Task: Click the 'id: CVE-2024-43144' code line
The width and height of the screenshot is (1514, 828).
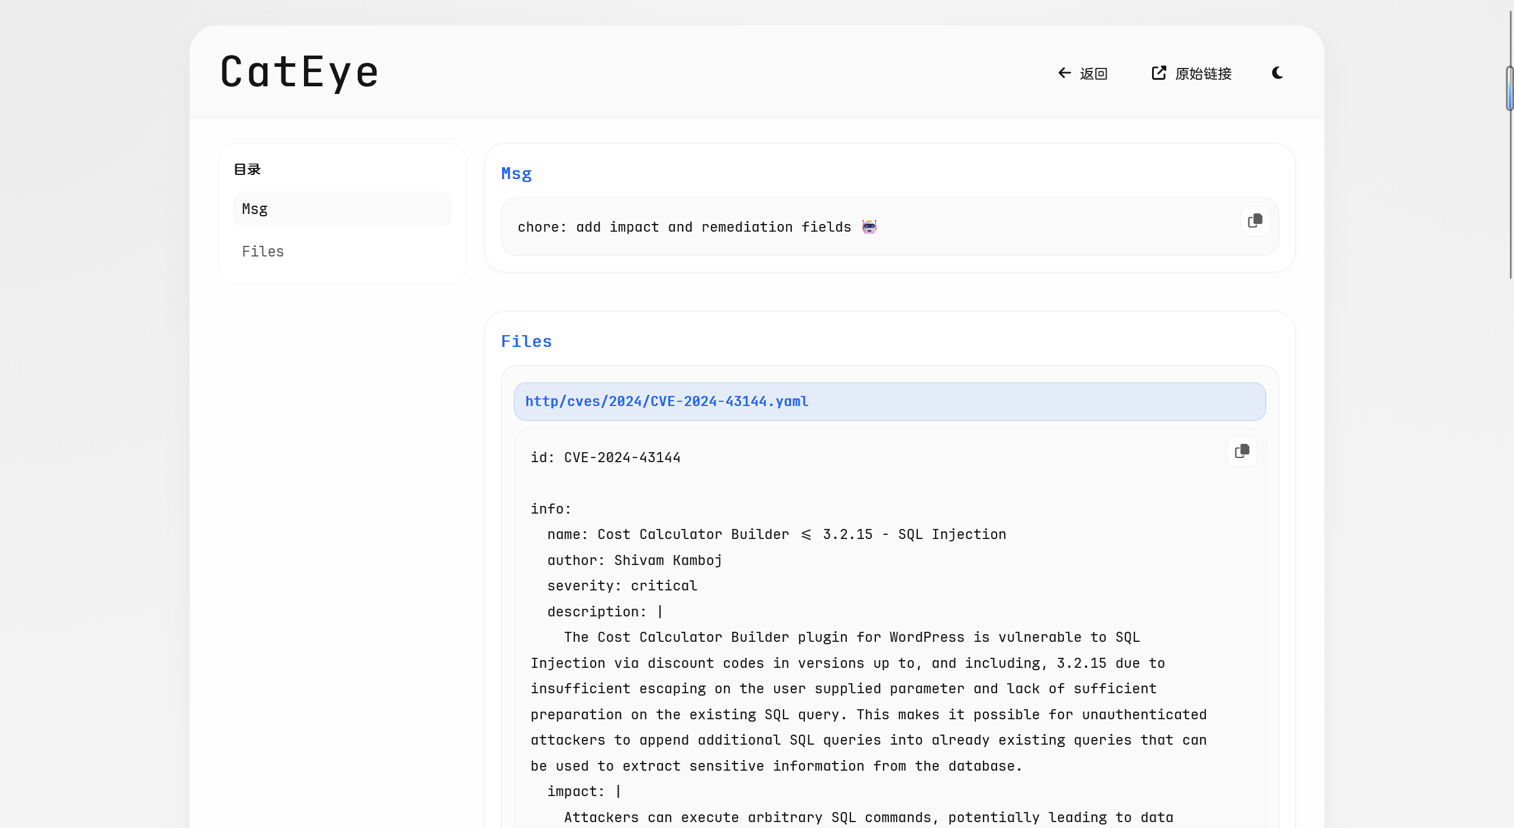Action: click(605, 457)
